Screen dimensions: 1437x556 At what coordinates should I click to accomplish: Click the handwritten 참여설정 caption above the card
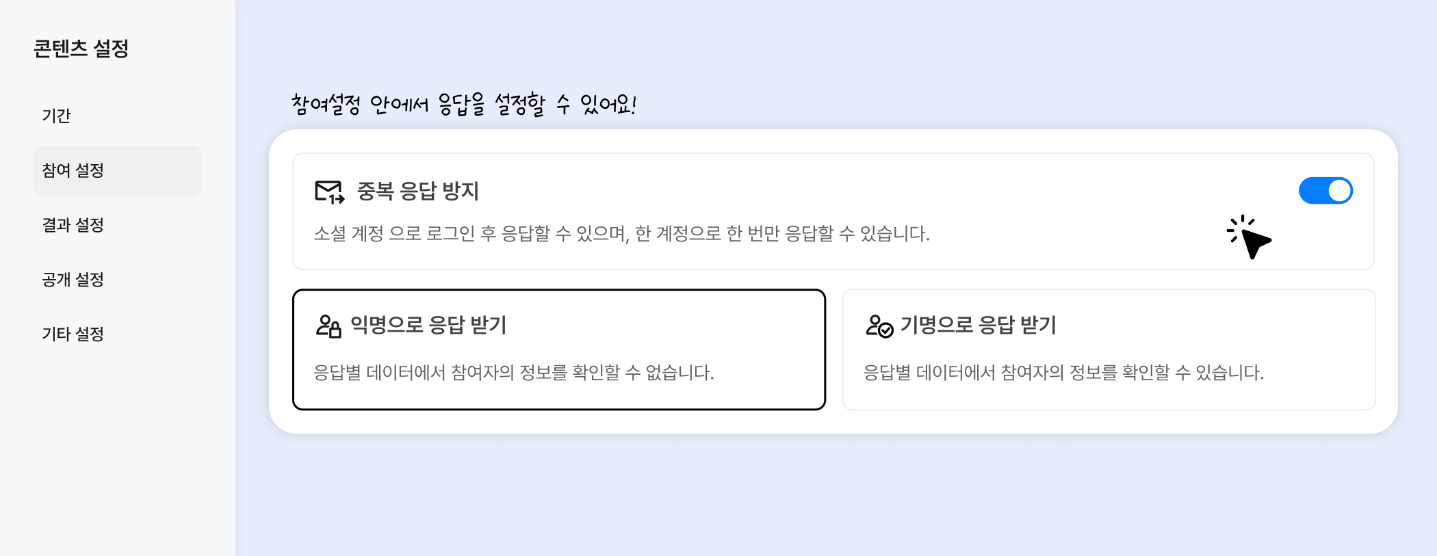[x=463, y=104]
